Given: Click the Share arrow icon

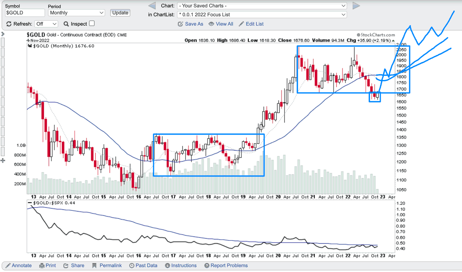Looking at the screenshot, I should tap(66, 265).
